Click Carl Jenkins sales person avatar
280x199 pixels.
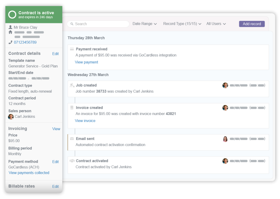point(11,117)
